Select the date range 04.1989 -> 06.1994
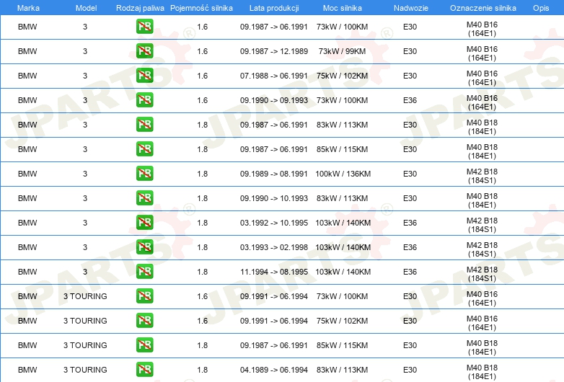 274,370
